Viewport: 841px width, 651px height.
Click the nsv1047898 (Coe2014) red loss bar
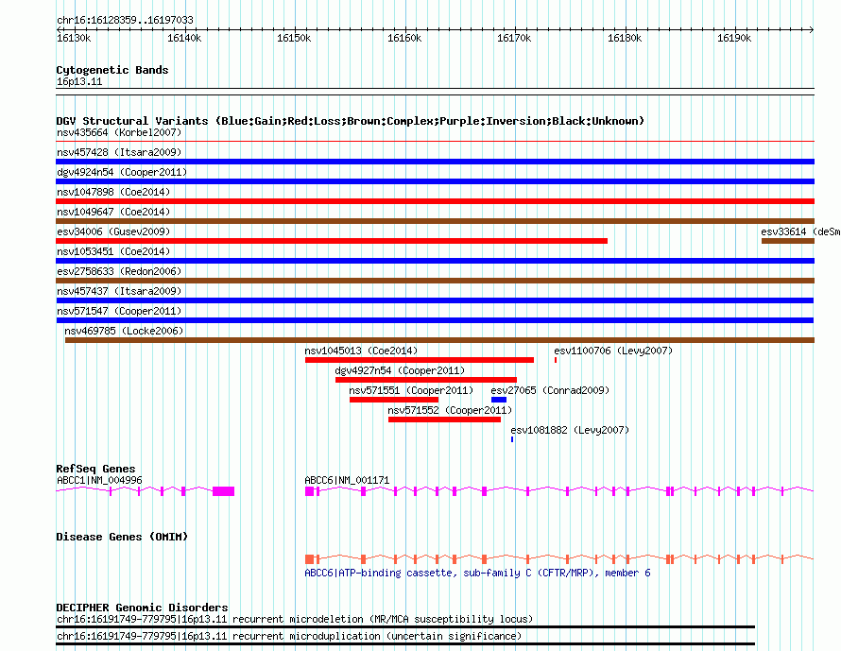(435, 201)
